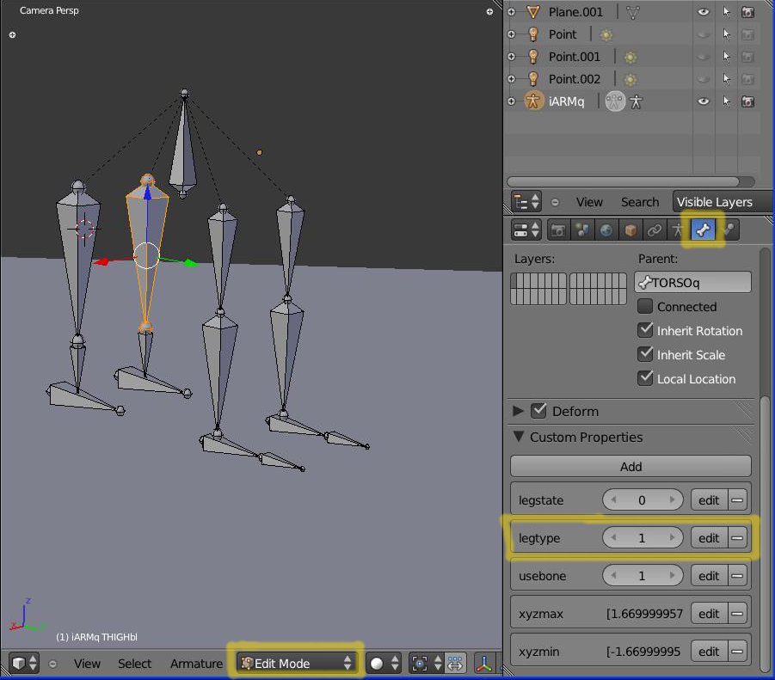Click the iARMq armature icon in outliner
Viewport: 775px width, 680px height.
533,101
